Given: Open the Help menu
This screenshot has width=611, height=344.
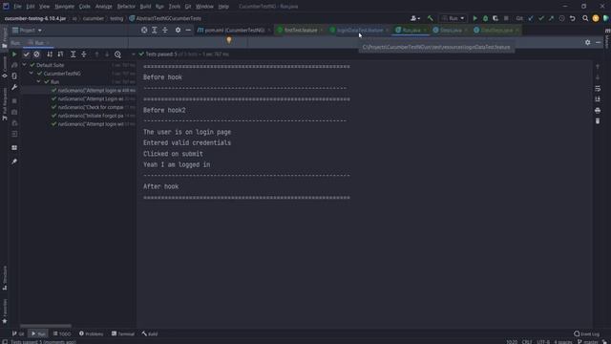Looking at the screenshot, I should tap(223, 7).
